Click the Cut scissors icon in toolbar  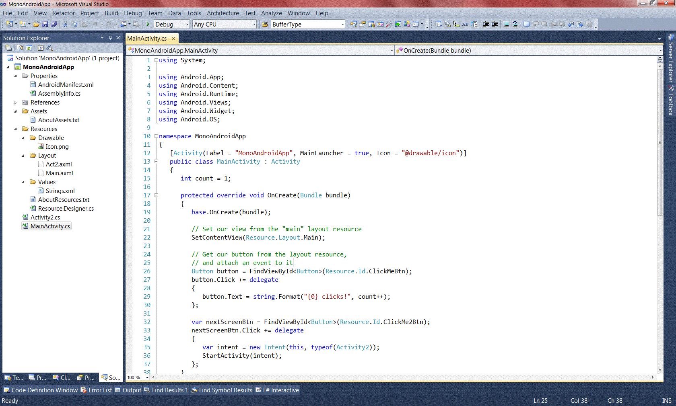[65, 25]
